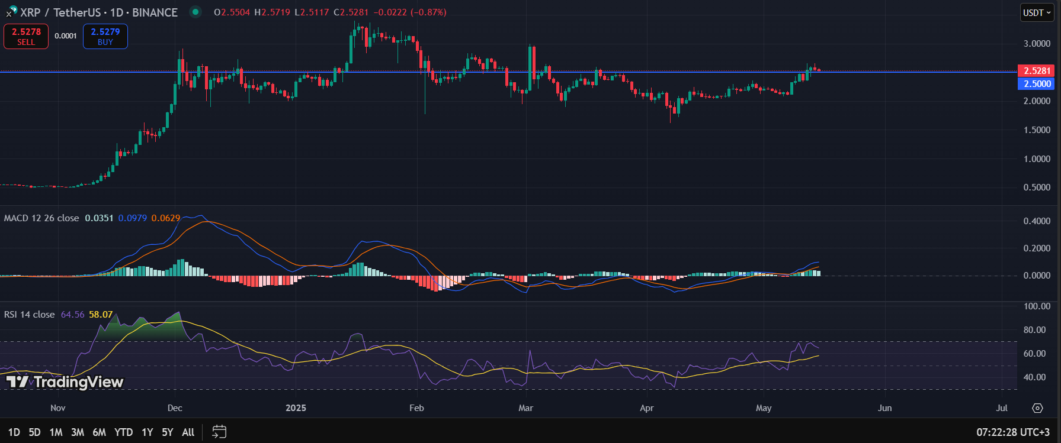The height and width of the screenshot is (443, 1061).
Task: Select the 3M time range
Action: (77, 432)
